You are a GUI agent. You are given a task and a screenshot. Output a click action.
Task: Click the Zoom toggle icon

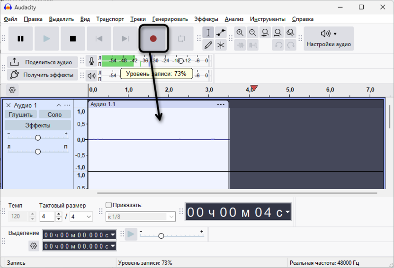290,33
